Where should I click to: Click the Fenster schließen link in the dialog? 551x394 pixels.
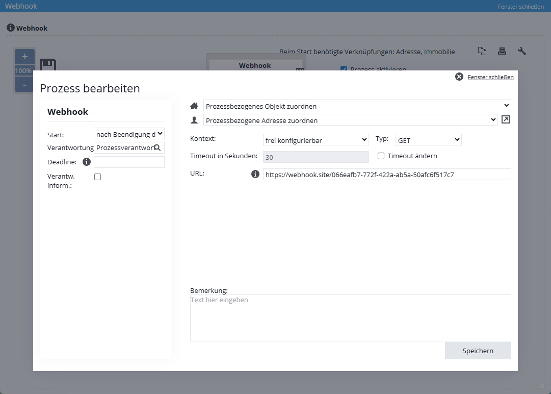(490, 77)
